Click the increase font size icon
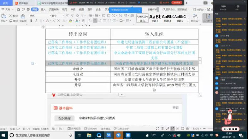Image resolution: width=248 pixels, height=139 pixels. (x=67, y=16)
